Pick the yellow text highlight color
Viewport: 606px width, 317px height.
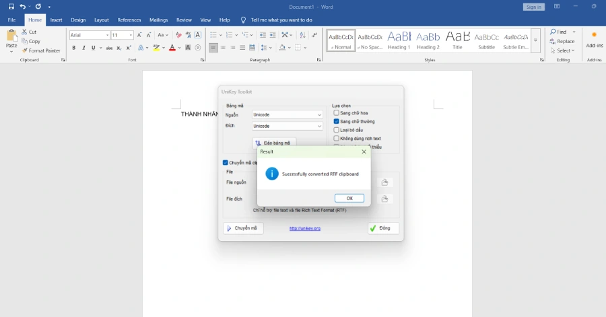click(156, 48)
